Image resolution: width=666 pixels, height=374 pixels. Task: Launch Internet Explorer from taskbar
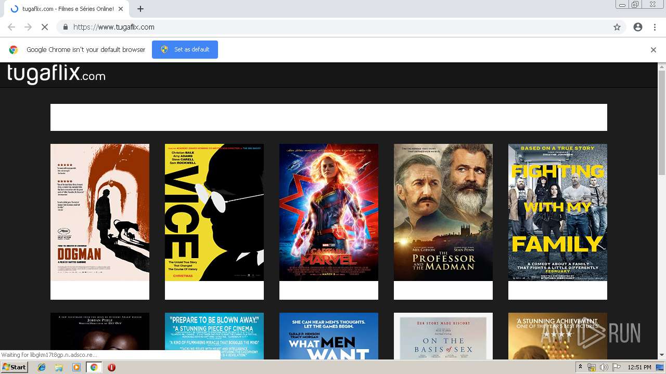pyautogui.click(x=42, y=367)
